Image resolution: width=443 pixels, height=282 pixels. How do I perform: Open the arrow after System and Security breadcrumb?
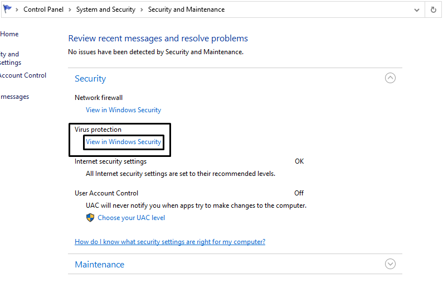click(142, 10)
